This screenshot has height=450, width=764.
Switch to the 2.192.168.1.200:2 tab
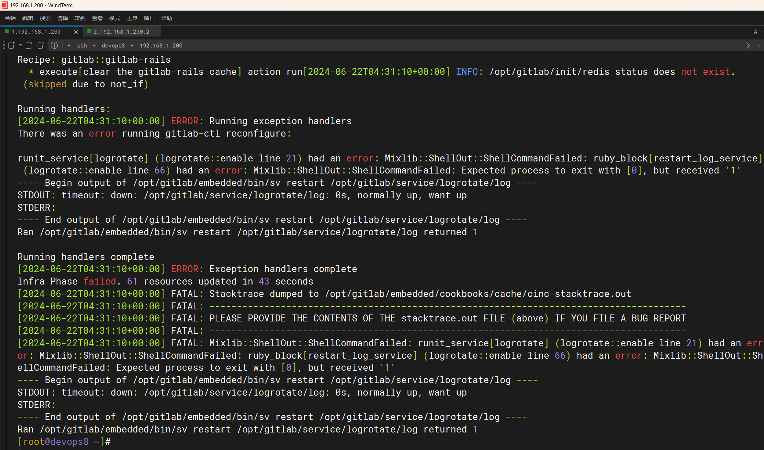pyautogui.click(x=121, y=32)
